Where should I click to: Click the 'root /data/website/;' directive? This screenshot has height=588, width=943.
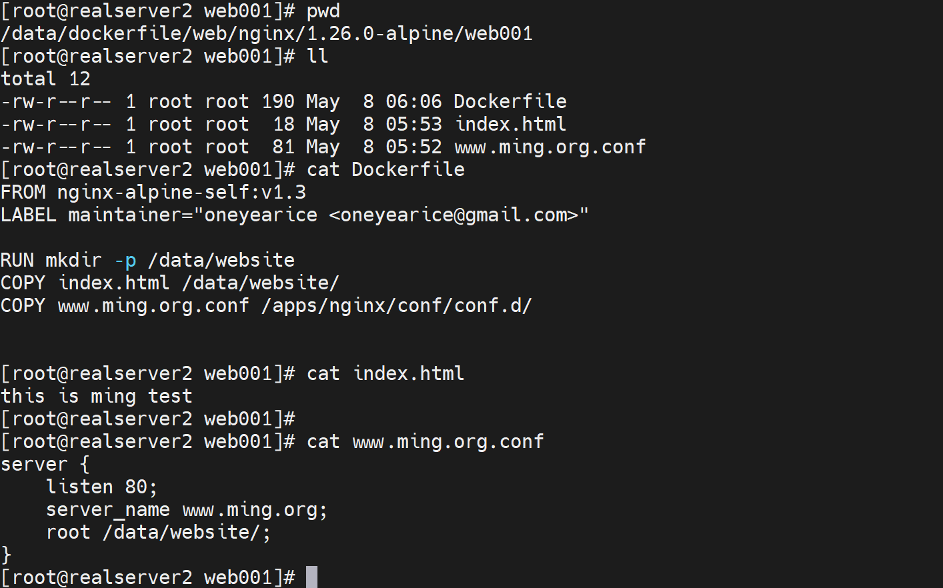coord(159,533)
